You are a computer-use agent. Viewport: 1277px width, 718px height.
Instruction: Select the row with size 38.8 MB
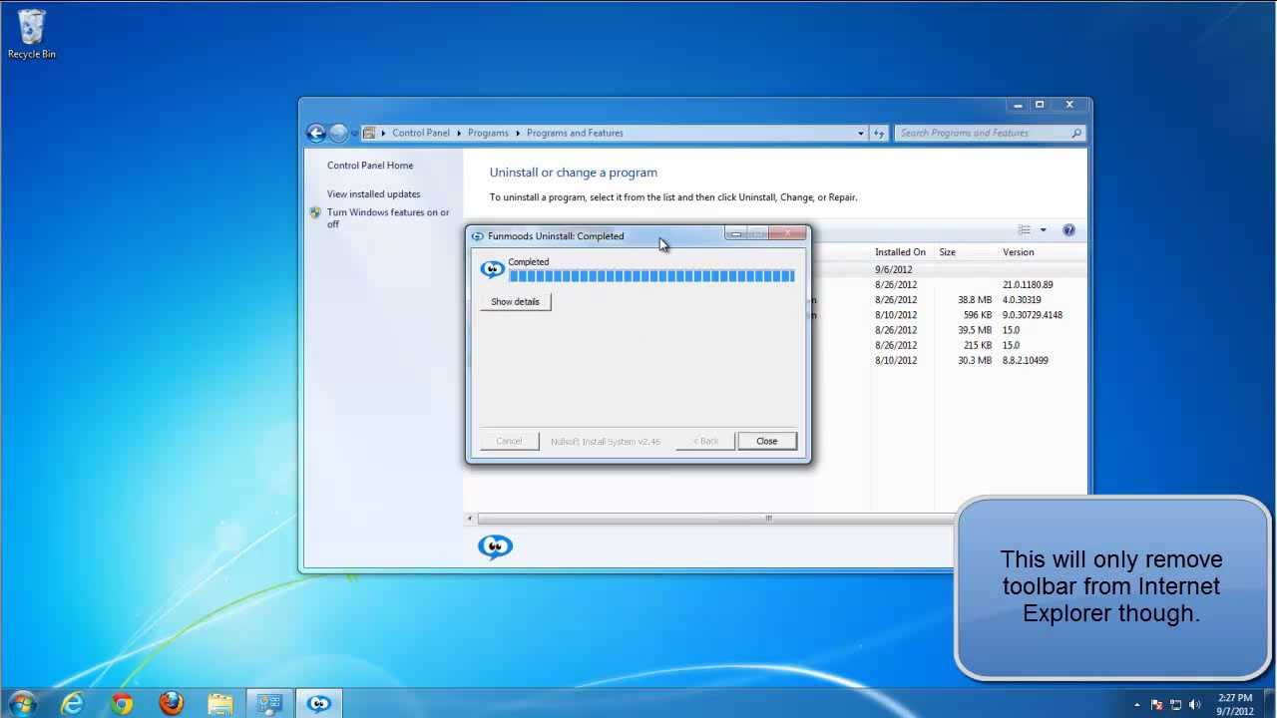(948, 300)
